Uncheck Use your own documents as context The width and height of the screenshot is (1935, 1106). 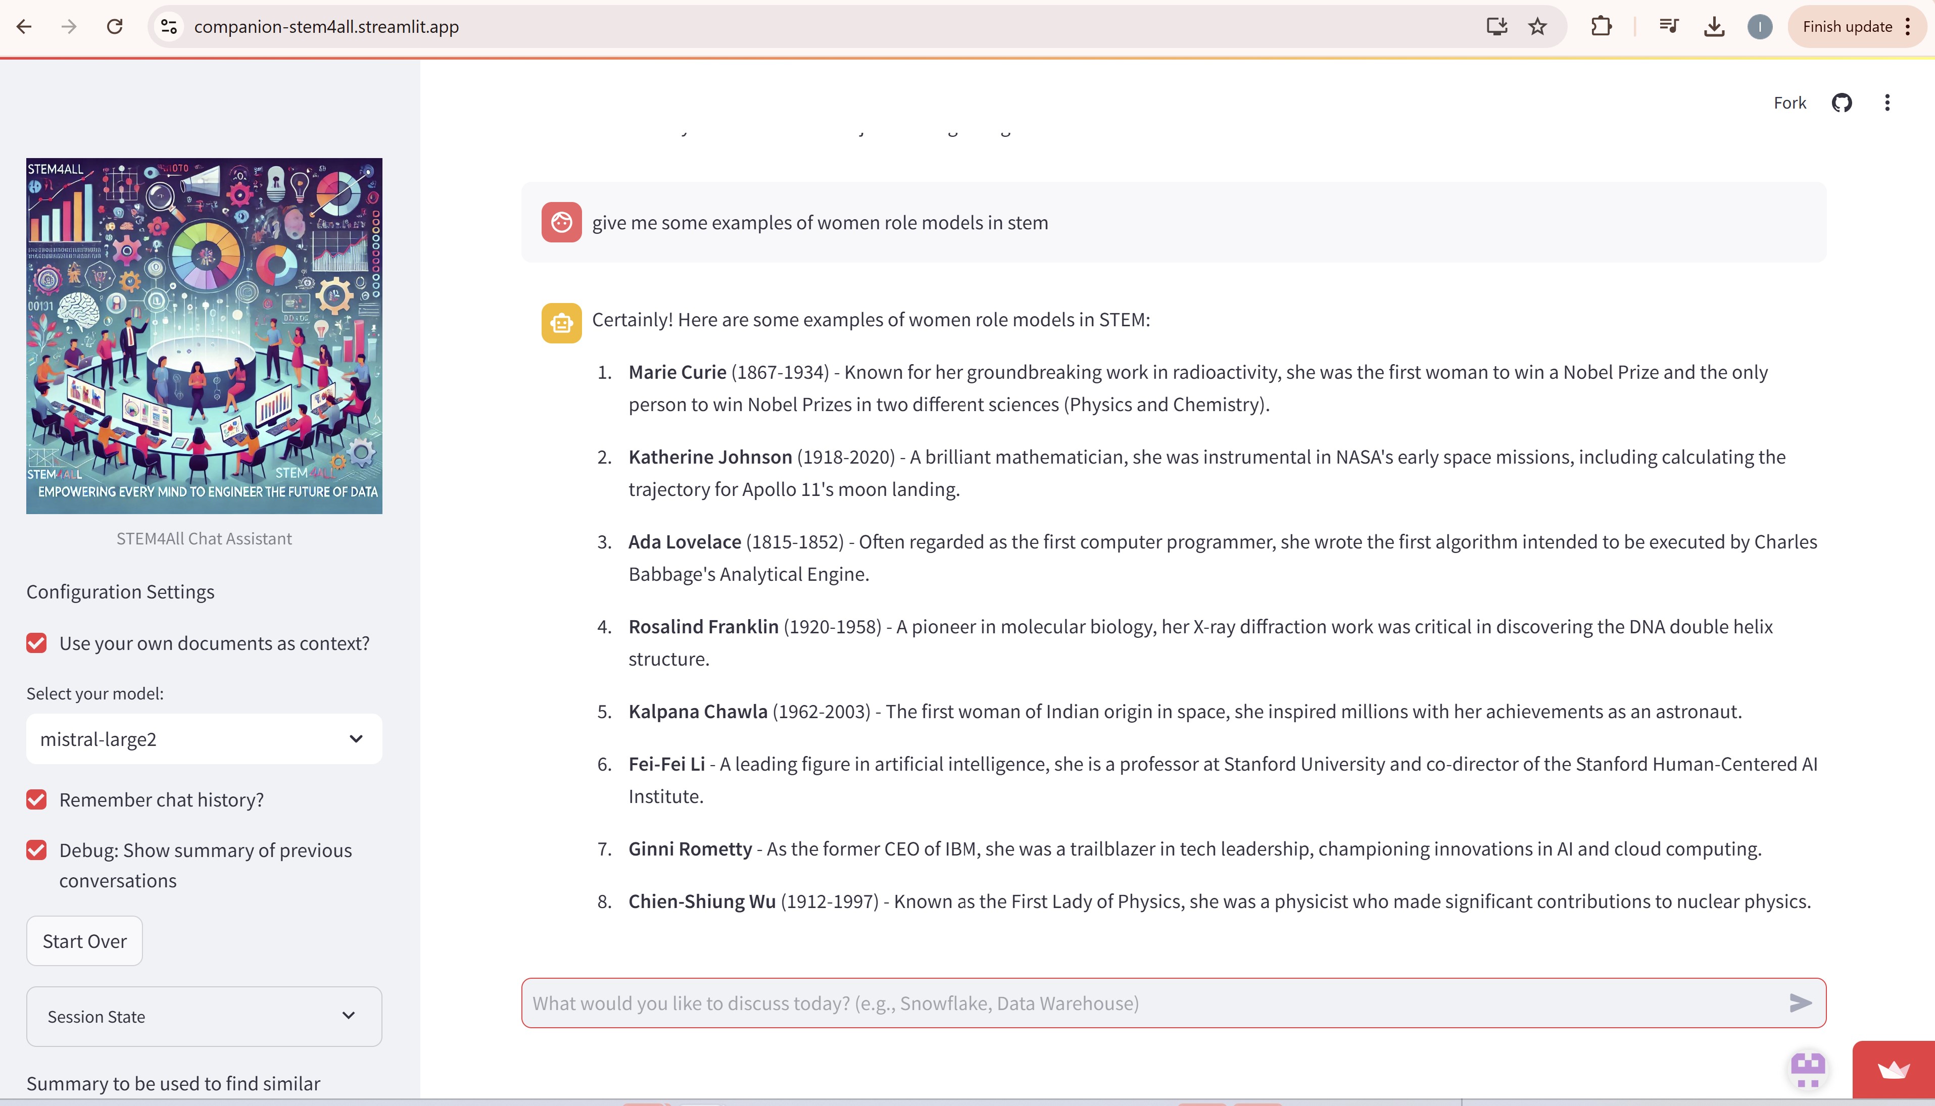pos(36,643)
